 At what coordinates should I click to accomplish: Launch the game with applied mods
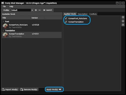tap(48, 10)
